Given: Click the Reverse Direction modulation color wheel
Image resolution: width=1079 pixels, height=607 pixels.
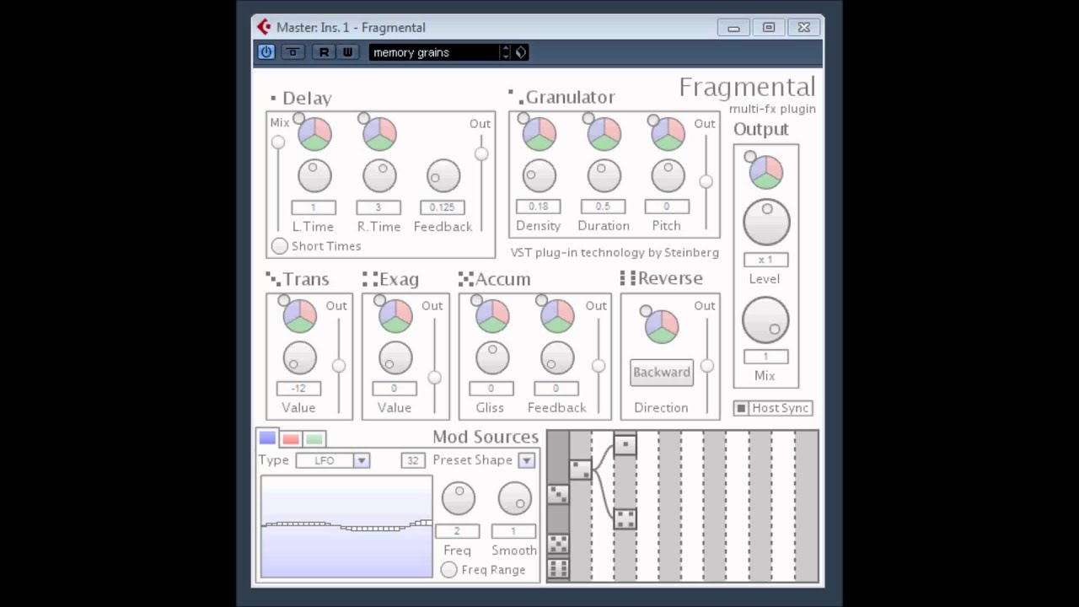Looking at the screenshot, I should (662, 326).
